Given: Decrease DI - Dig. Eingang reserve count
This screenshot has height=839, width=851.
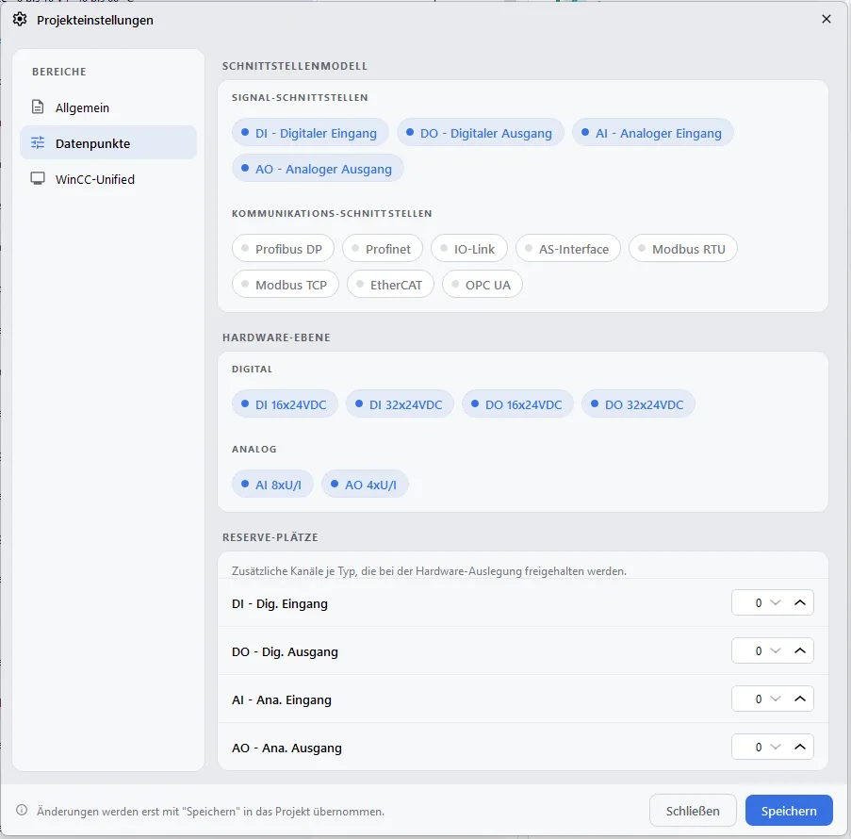Looking at the screenshot, I should click(x=775, y=602).
